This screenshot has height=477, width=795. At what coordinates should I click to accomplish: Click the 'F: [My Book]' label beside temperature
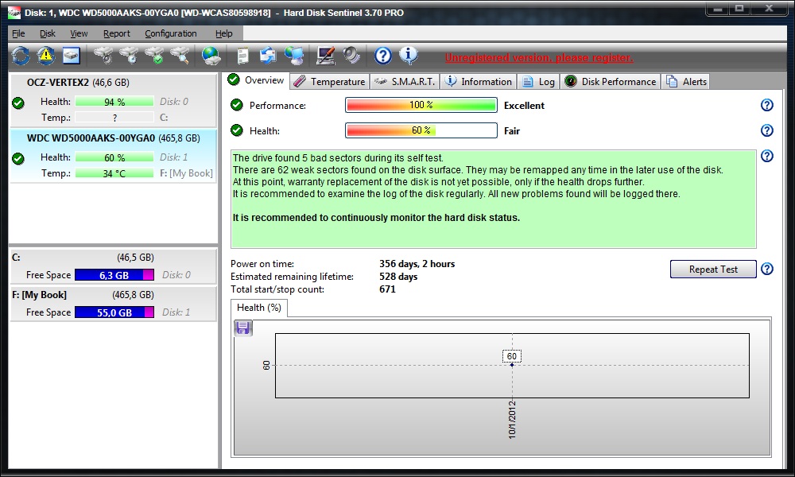click(187, 173)
